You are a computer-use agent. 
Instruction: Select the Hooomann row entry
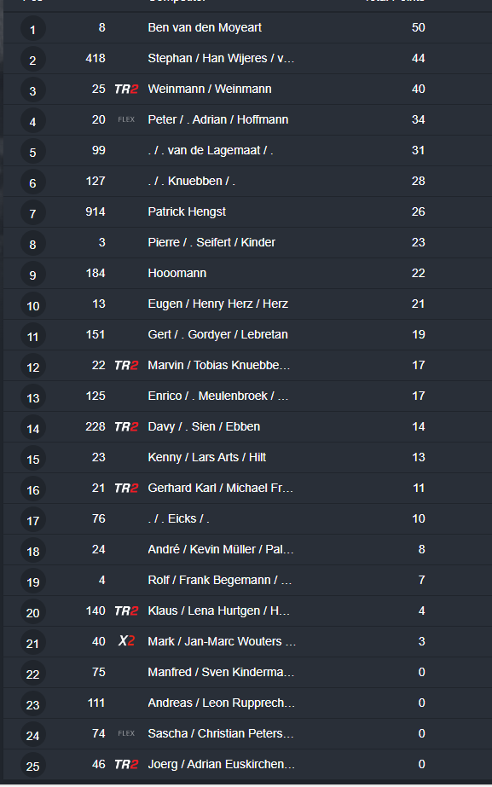click(x=246, y=274)
